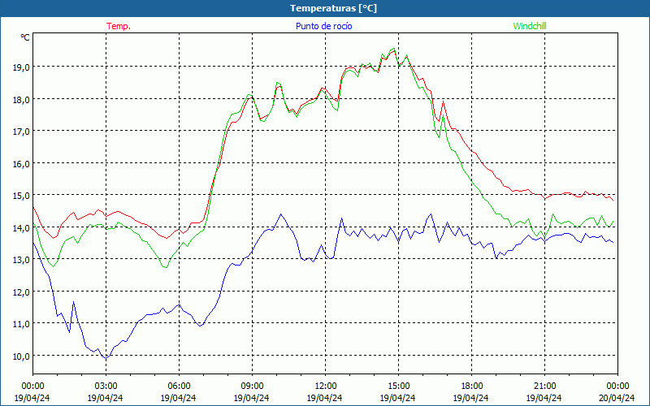Screen dimensions: 650x406
Task: Click the 14,0 y-axis value
Action: pos(21,228)
